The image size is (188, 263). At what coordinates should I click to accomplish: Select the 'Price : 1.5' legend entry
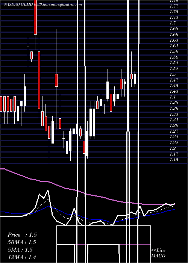(x=22, y=235)
